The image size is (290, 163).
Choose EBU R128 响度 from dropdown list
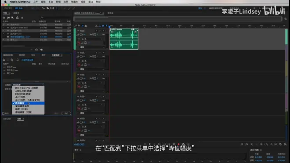point(28,94)
